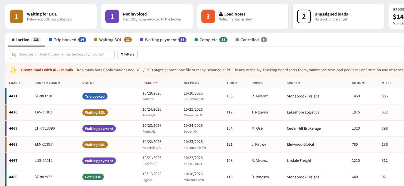This screenshot has width=404, height=186.
Task: Open the Cancelled tab
Action: [251, 40]
